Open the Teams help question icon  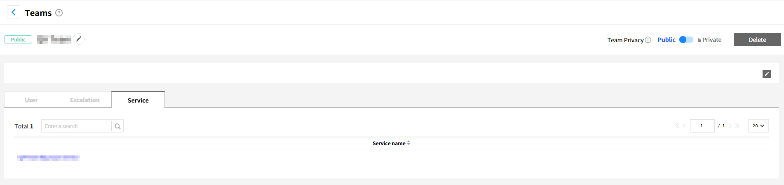point(59,13)
